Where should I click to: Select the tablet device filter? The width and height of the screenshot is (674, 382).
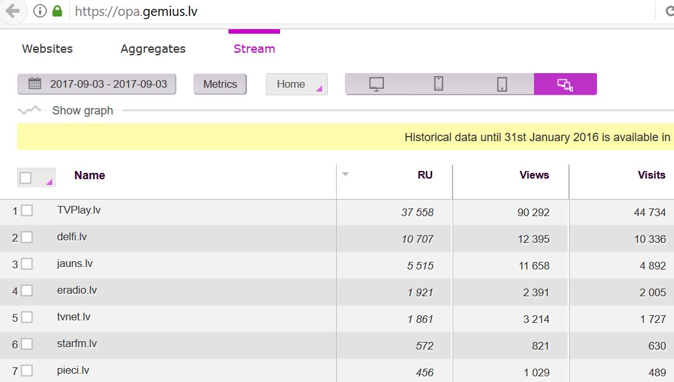(x=502, y=84)
